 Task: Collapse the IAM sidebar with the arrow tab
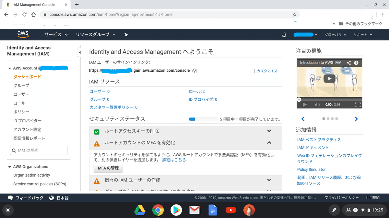point(79,52)
